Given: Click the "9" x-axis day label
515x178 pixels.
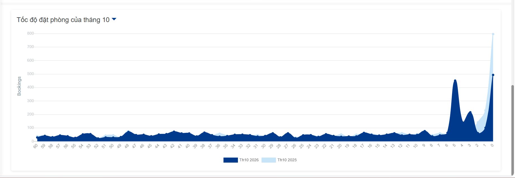Looking at the screenshot, I should [x=424, y=145].
